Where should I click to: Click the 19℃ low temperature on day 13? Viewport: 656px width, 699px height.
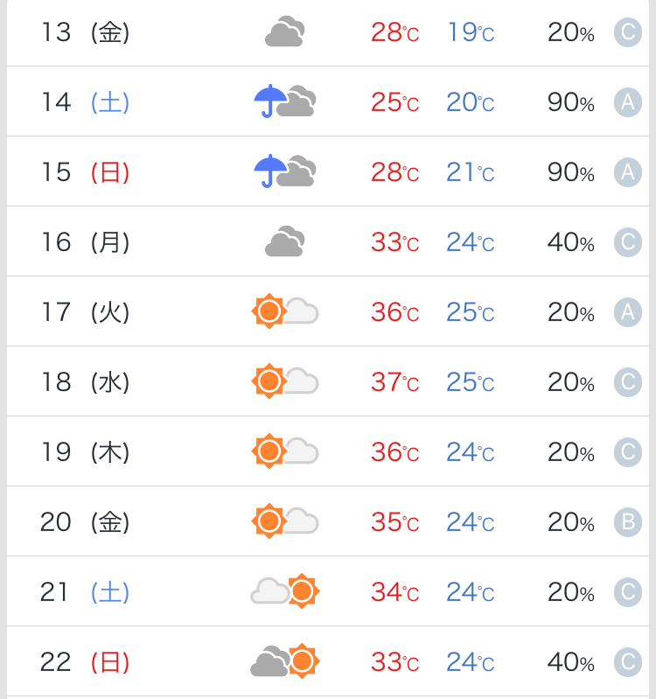coord(471,32)
